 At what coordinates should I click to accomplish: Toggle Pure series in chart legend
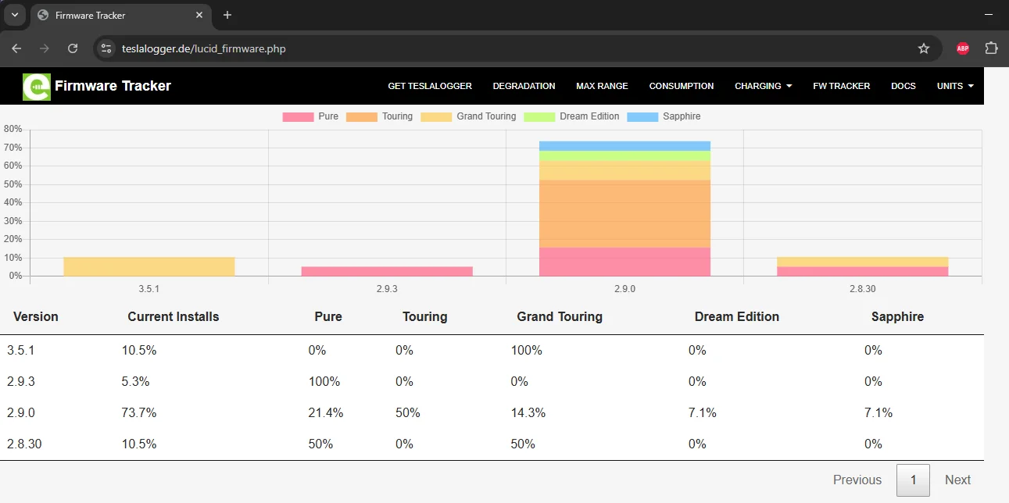pos(310,116)
